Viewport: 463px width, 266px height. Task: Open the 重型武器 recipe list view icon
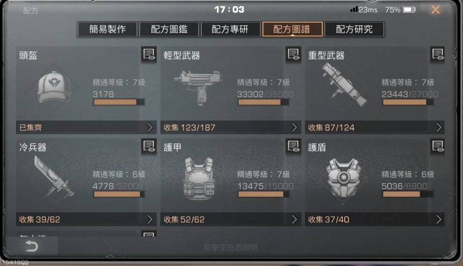[437, 54]
